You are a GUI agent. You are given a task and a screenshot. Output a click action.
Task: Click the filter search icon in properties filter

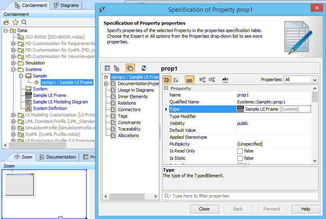pos(167,196)
